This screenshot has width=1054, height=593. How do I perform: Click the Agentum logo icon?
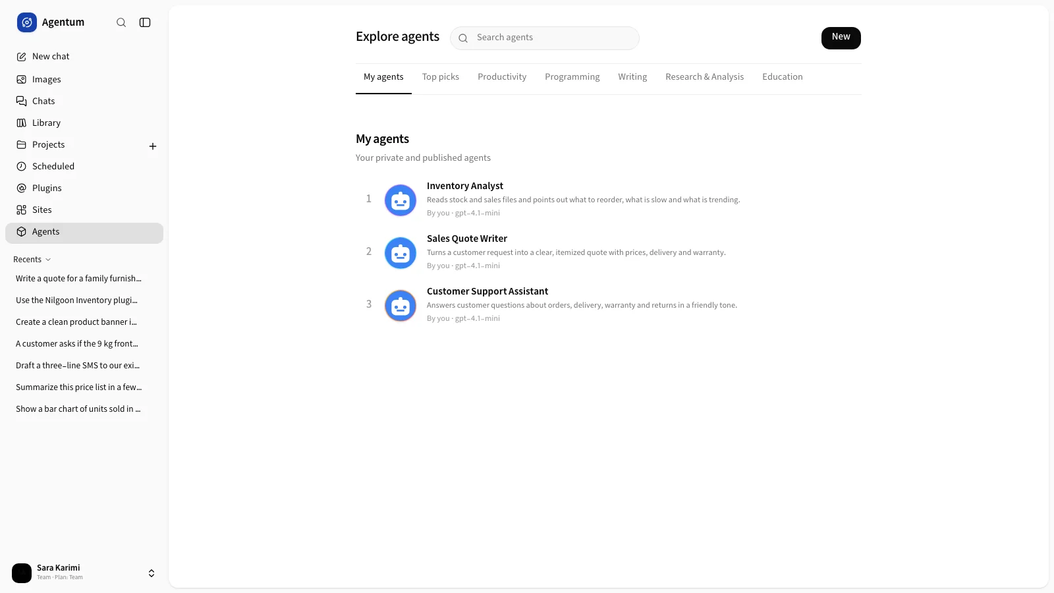tap(27, 22)
